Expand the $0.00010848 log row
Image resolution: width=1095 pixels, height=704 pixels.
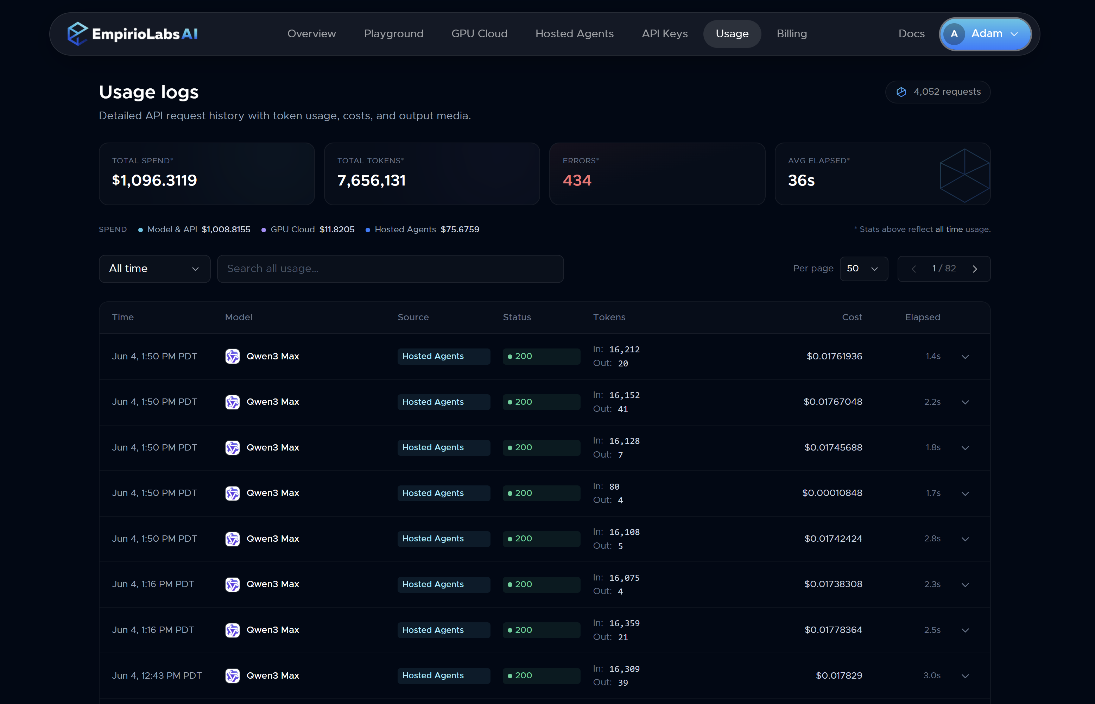pyautogui.click(x=965, y=494)
